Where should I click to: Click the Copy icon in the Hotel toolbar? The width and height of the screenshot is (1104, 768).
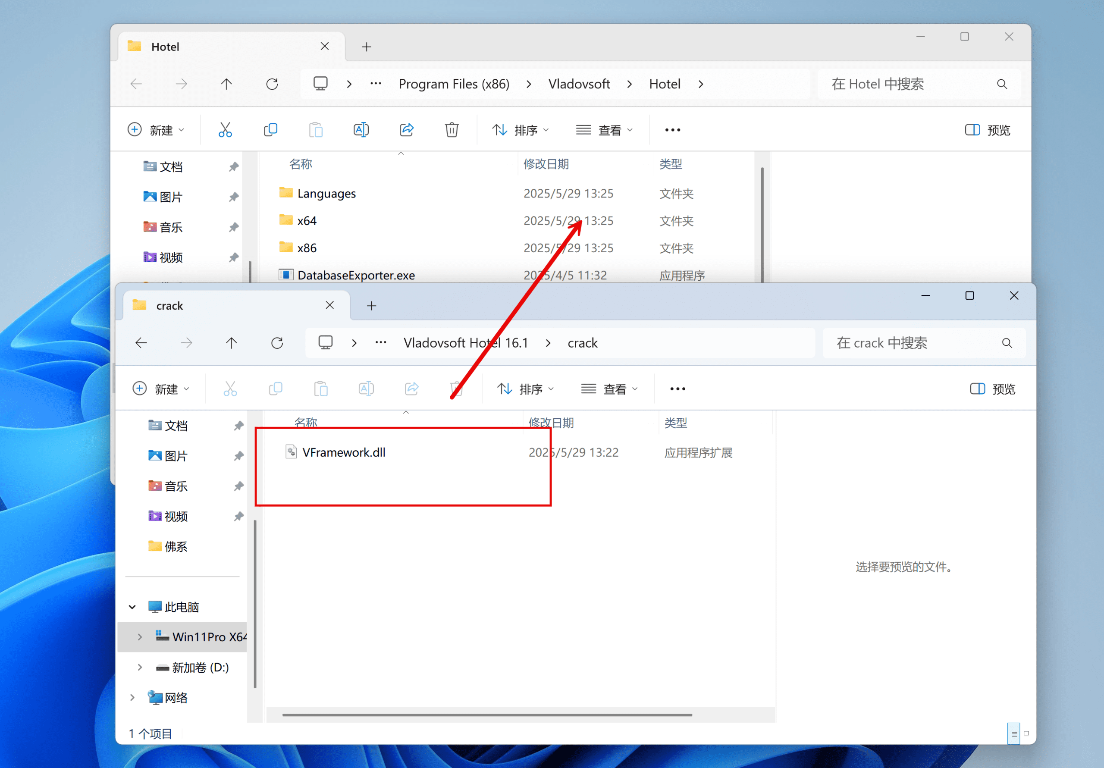(x=270, y=130)
